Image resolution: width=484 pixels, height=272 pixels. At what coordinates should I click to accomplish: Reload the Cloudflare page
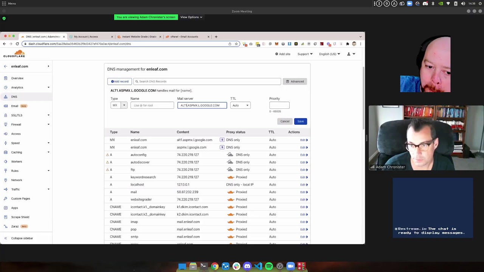17,44
